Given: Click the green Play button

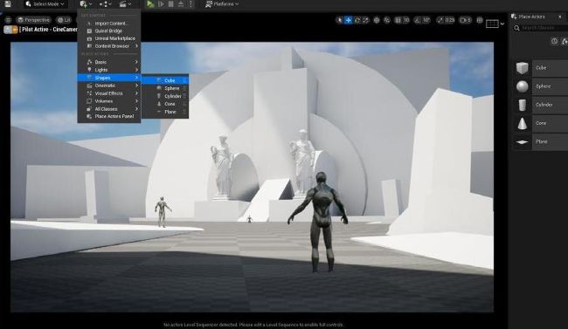Looking at the screenshot, I should pos(150,4).
